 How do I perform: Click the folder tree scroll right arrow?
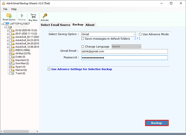click(x=37, y=131)
